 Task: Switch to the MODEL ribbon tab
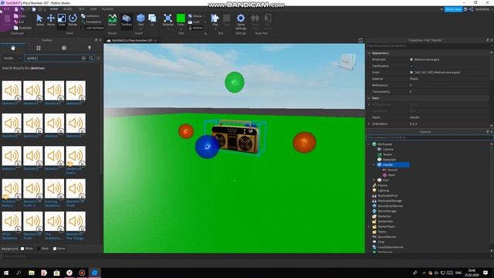[x=68, y=9]
